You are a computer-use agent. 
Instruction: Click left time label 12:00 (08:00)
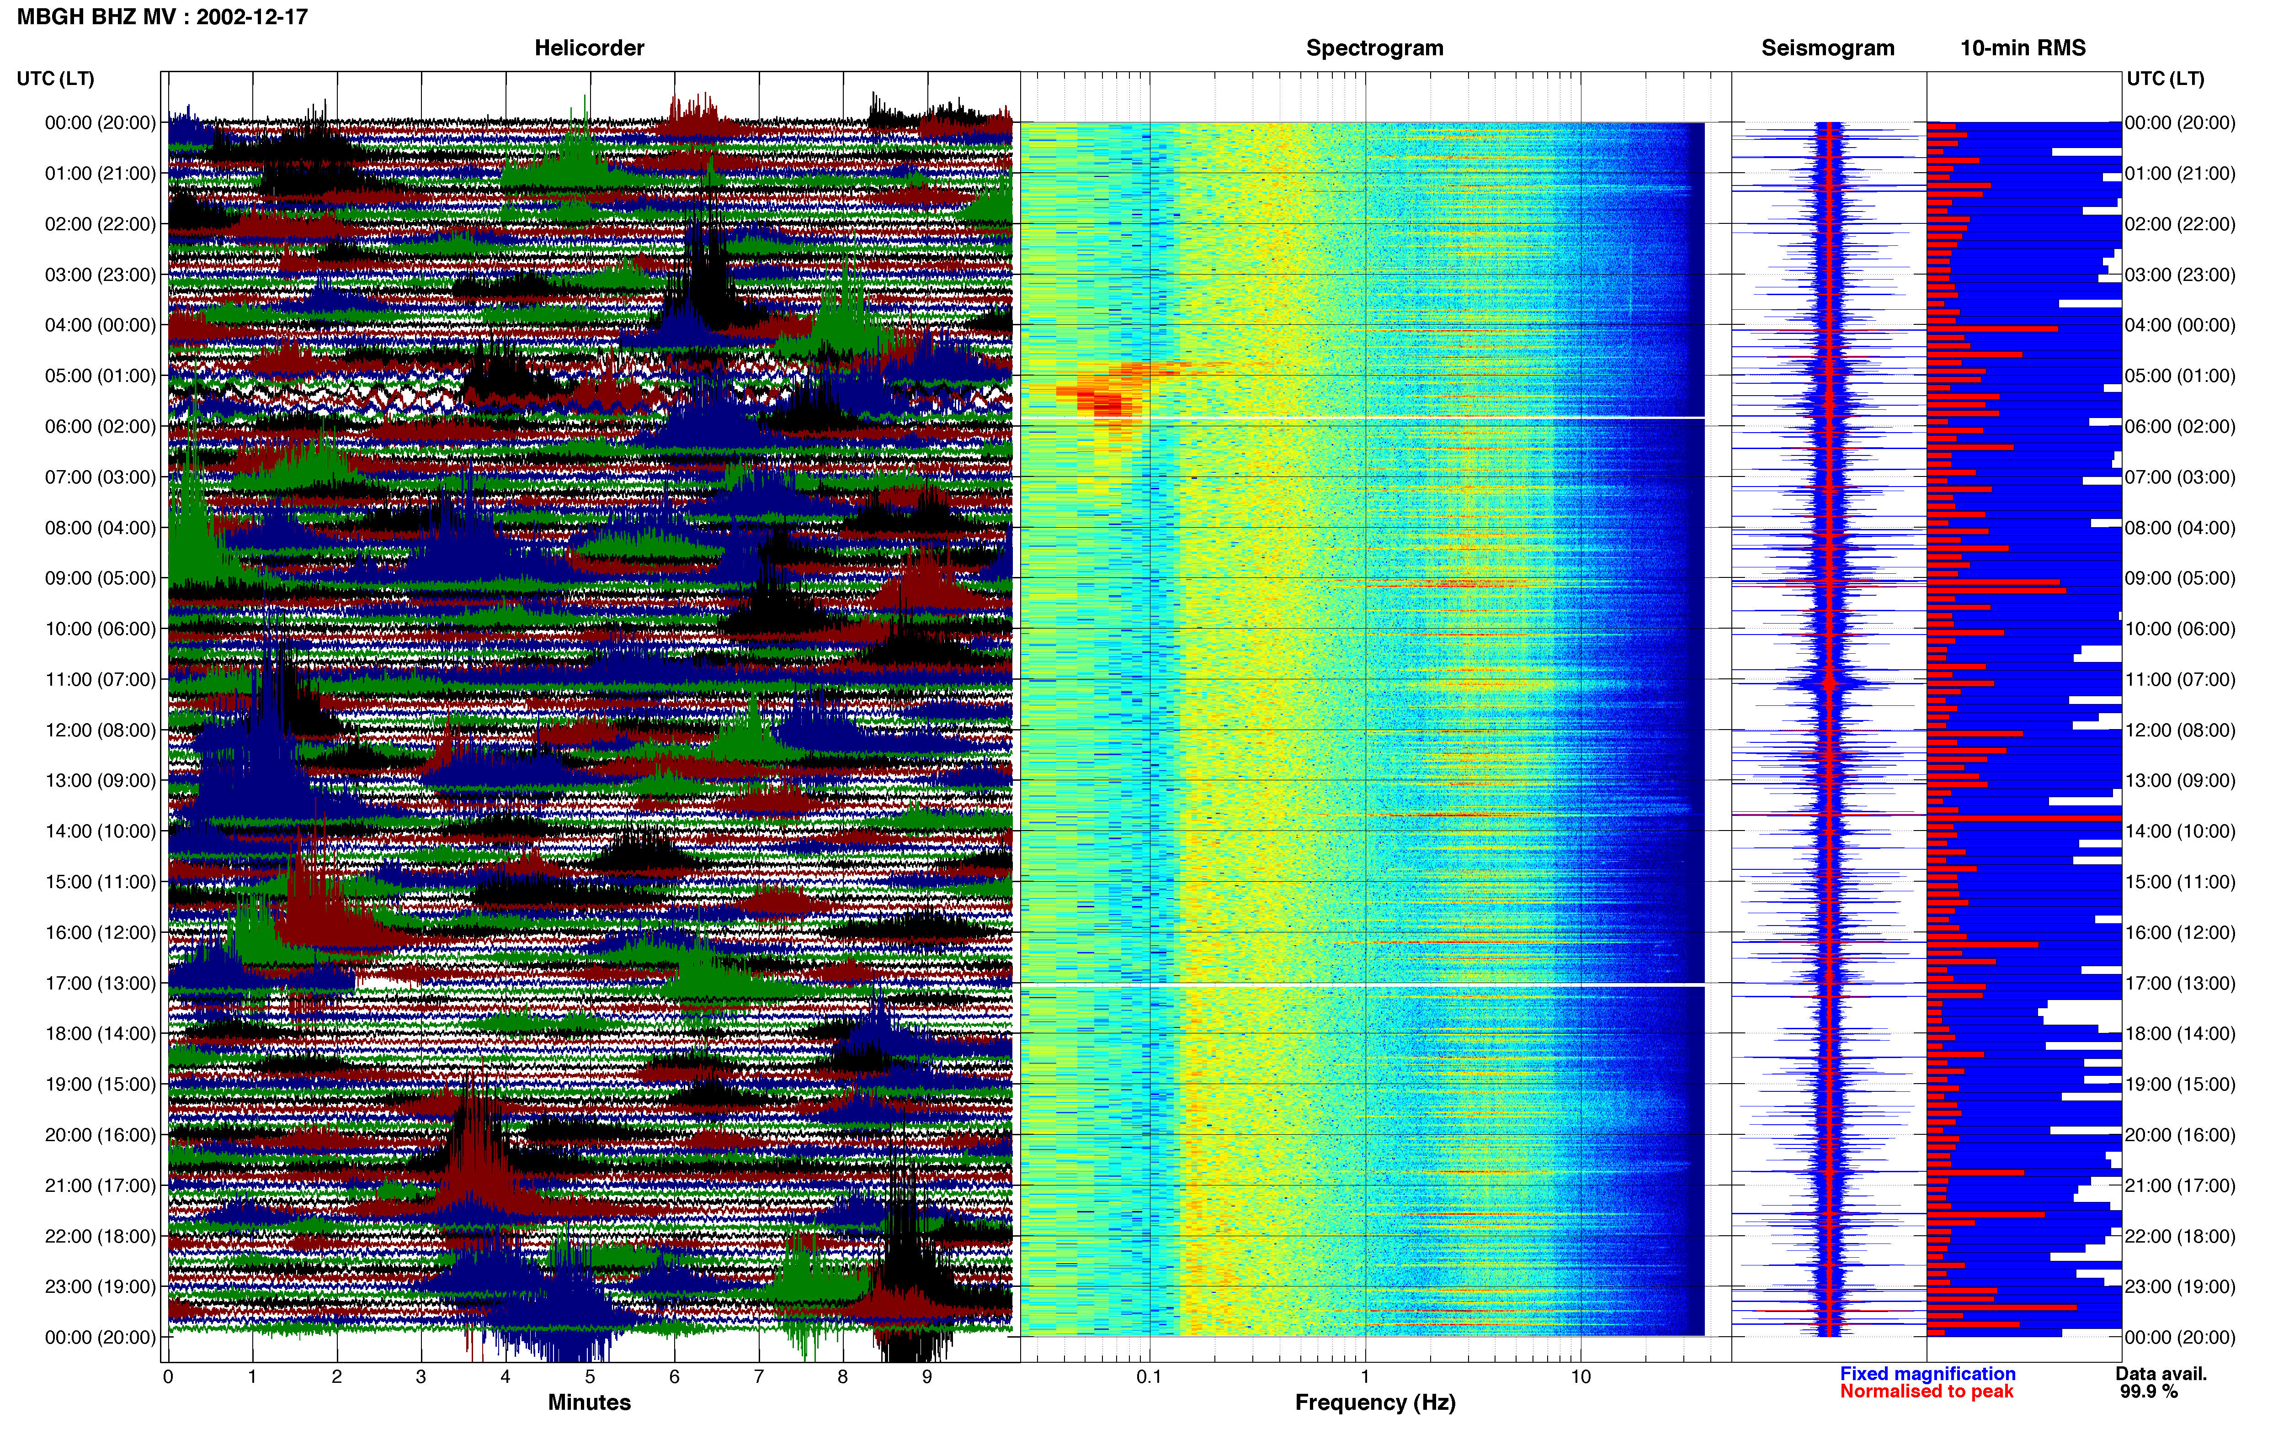[x=101, y=730]
